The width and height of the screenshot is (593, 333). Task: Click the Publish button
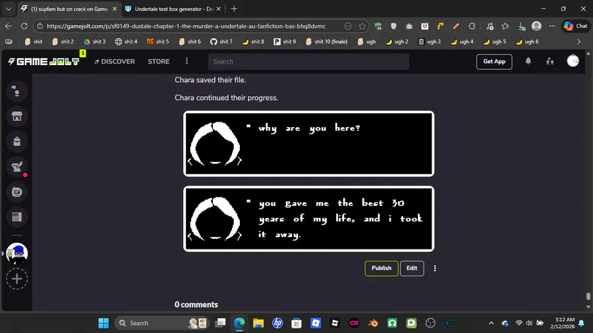381,268
